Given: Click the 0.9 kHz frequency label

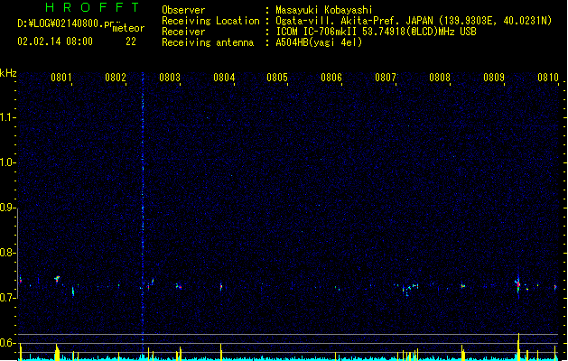Looking at the screenshot, I should [x=8, y=208].
